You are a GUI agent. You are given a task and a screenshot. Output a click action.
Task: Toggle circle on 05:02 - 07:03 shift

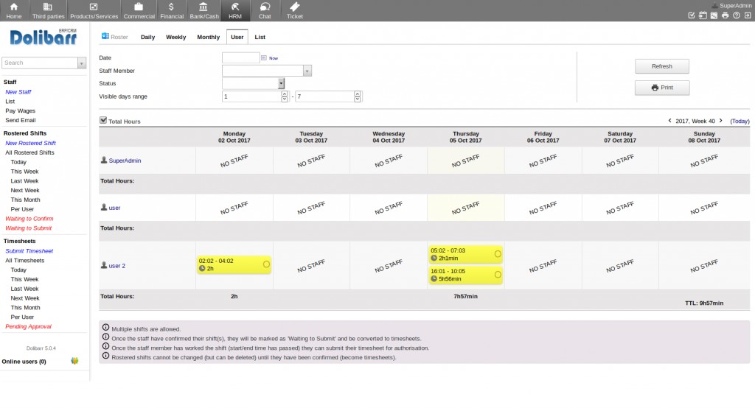[498, 253]
